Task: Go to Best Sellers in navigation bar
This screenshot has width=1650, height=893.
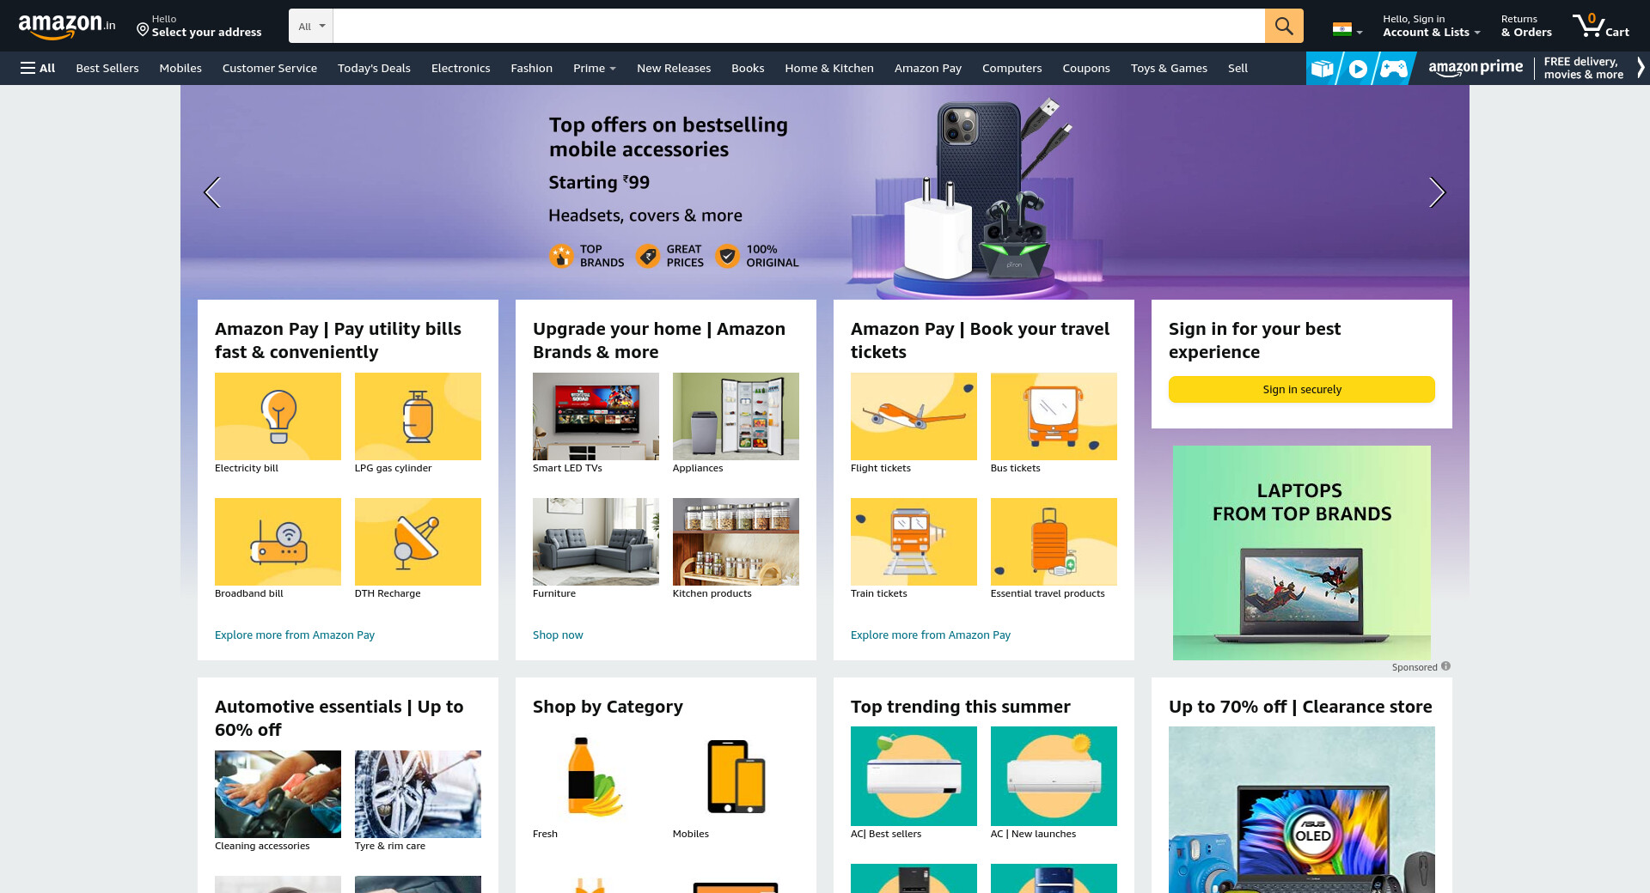Action: (107, 68)
